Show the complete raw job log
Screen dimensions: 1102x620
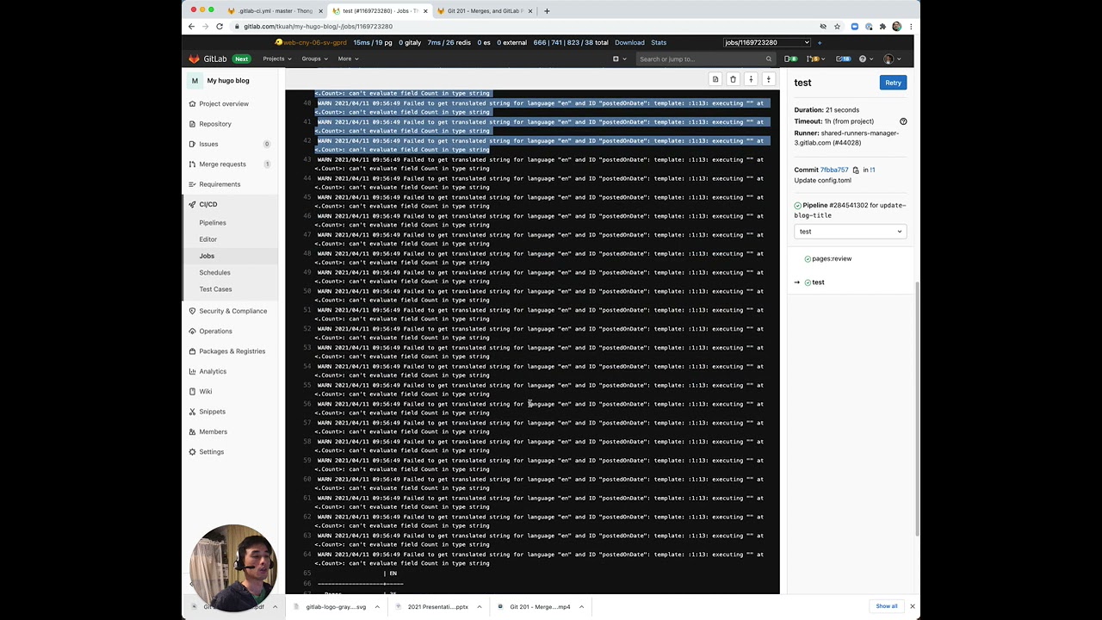tap(715, 79)
